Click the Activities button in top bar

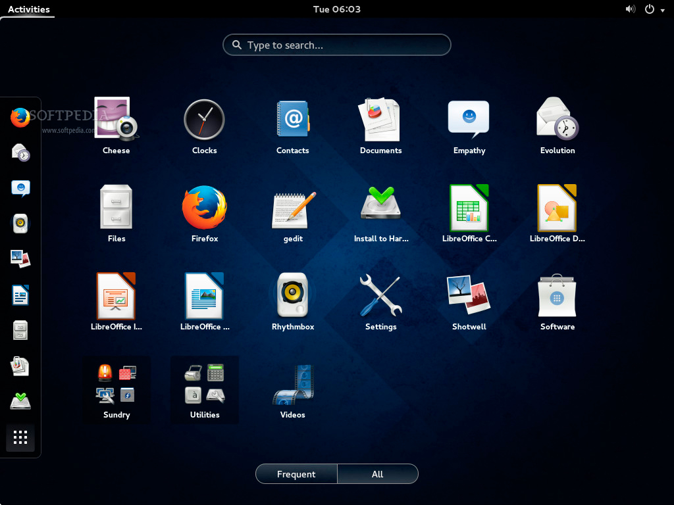(28, 9)
